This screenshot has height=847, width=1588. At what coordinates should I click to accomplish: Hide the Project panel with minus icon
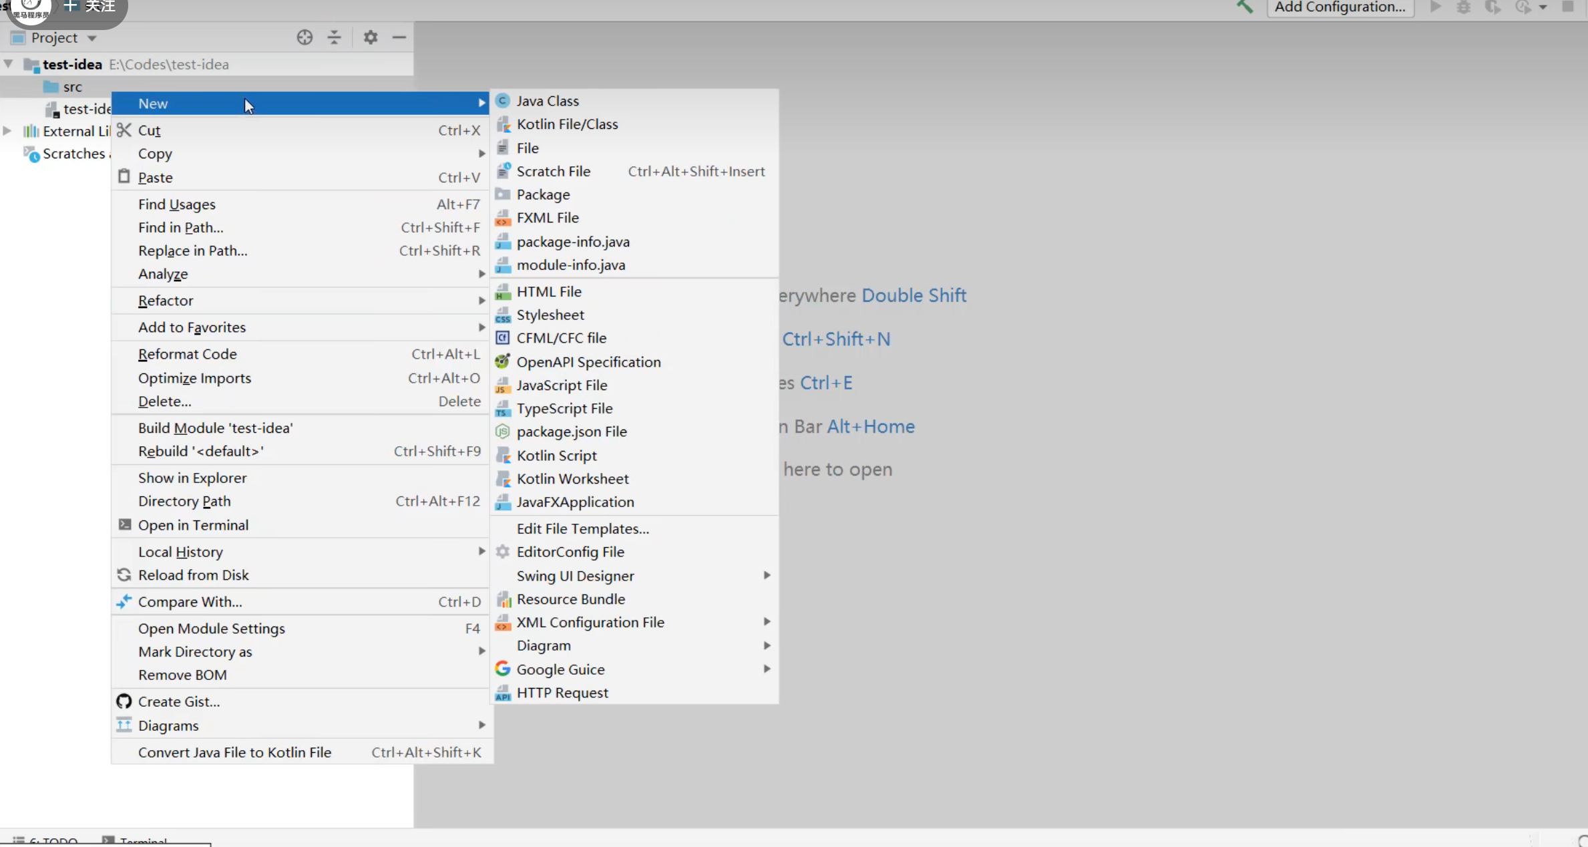click(399, 37)
